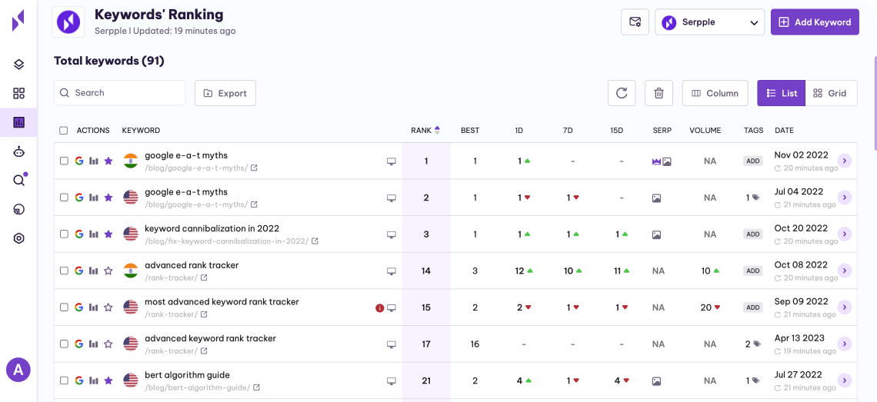Click the Export button
Viewport: 877px width, 402px height.
(x=225, y=93)
